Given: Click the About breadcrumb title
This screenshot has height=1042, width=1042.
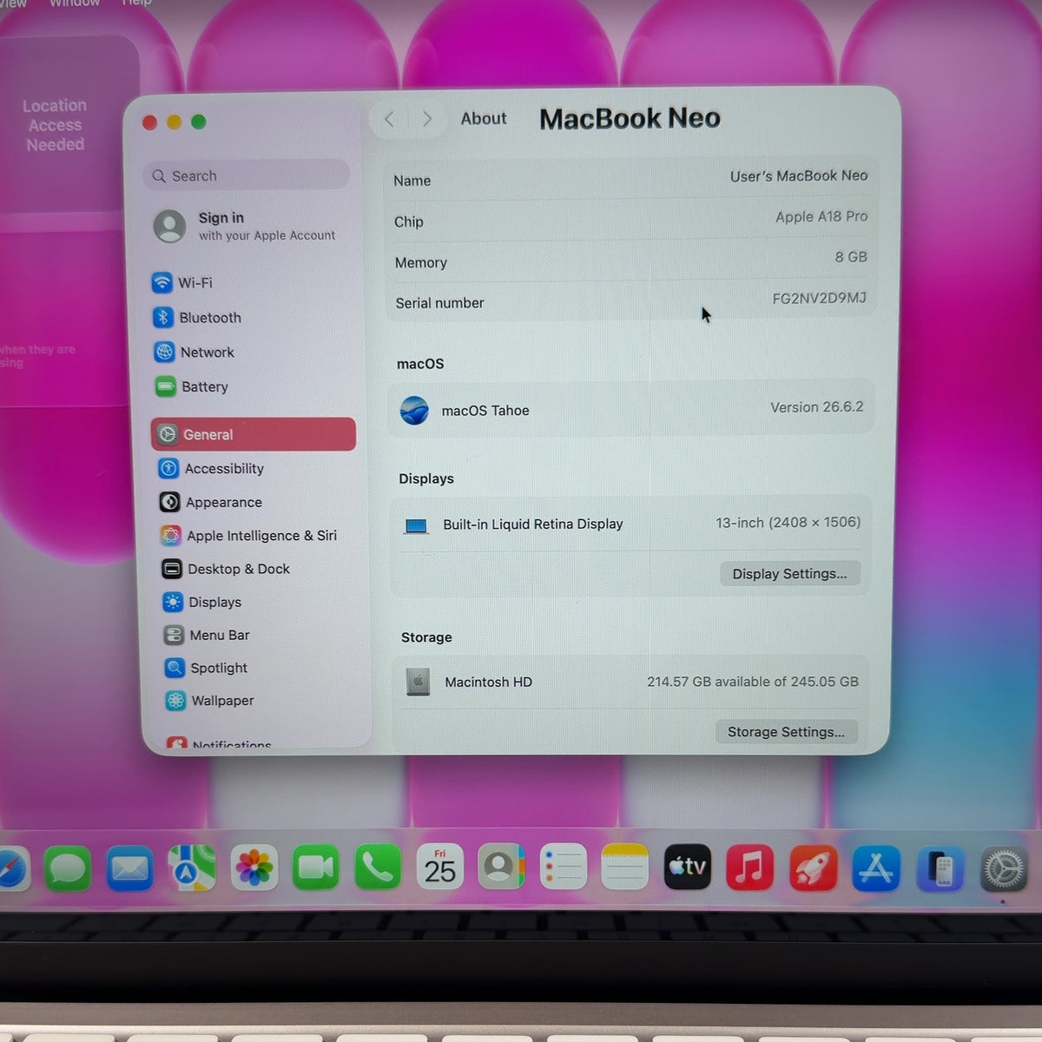Looking at the screenshot, I should 484,119.
